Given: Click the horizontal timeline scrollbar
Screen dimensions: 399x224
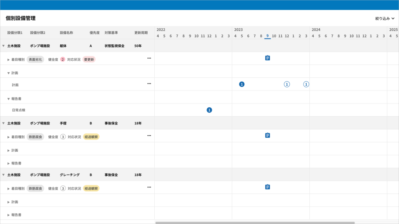Looking at the screenshot, I should [255, 223].
